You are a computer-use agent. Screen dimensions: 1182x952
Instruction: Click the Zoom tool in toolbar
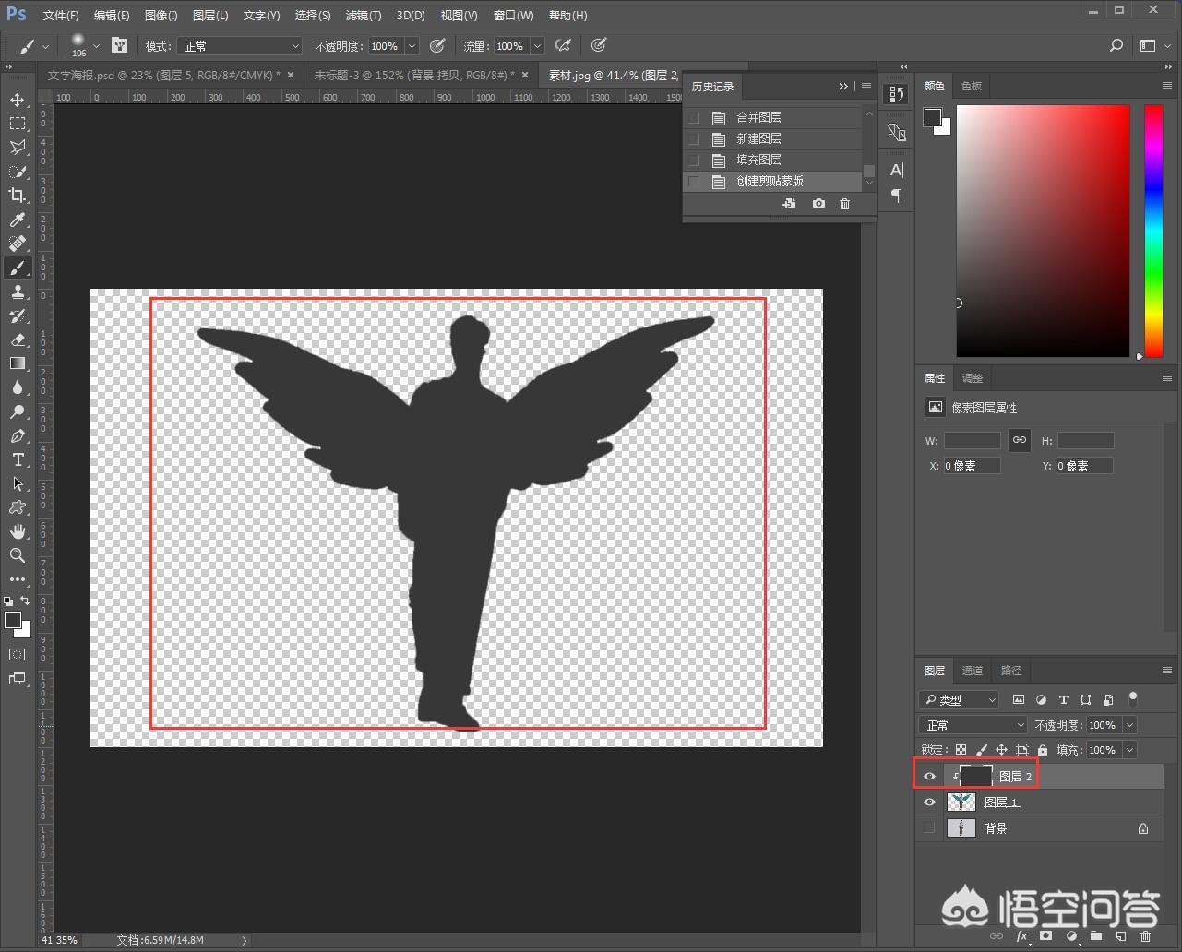pyautogui.click(x=18, y=555)
